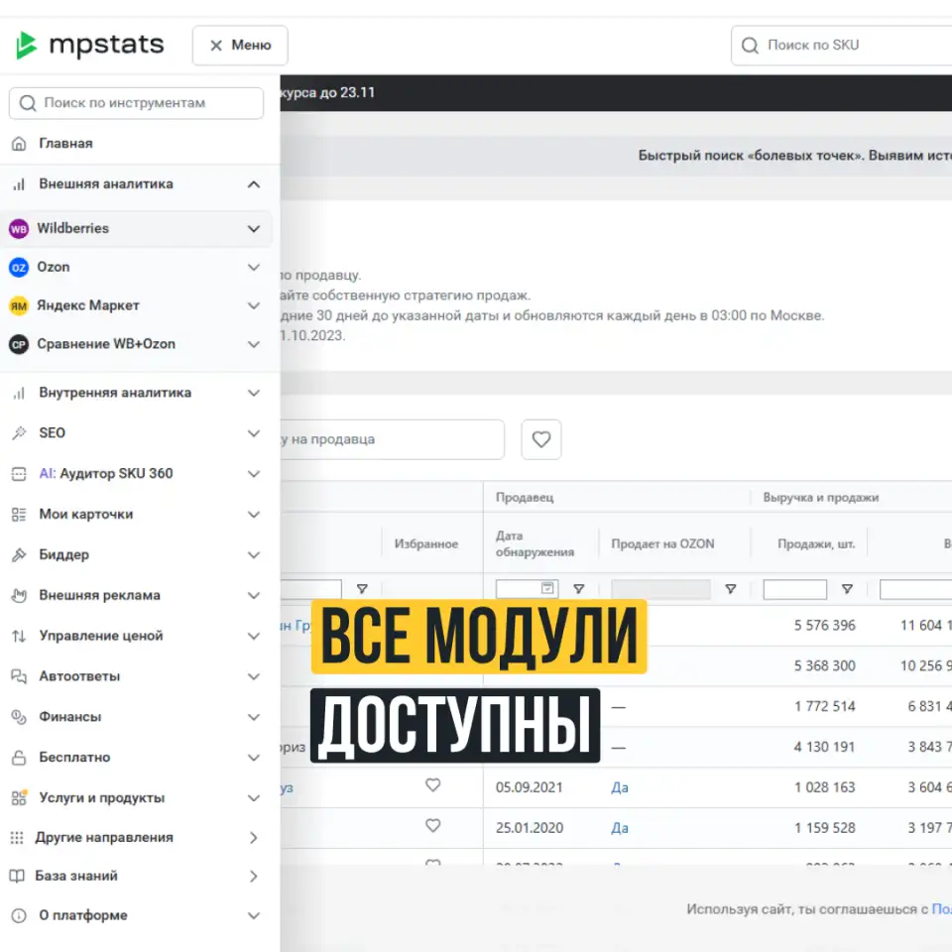The image size is (952, 952).
Task: Expand the SEO section chevron
Action: (x=254, y=433)
